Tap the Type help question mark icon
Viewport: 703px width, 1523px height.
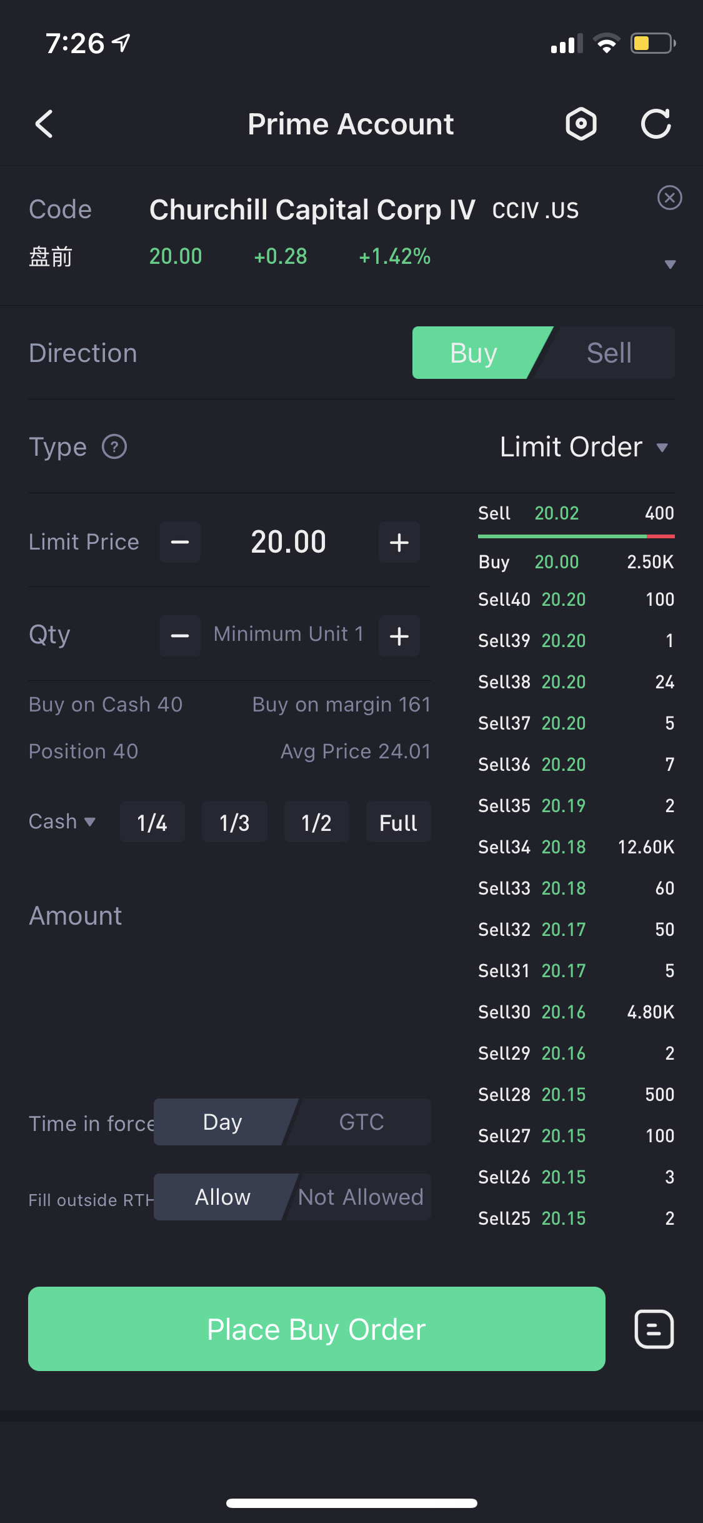click(x=114, y=447)
